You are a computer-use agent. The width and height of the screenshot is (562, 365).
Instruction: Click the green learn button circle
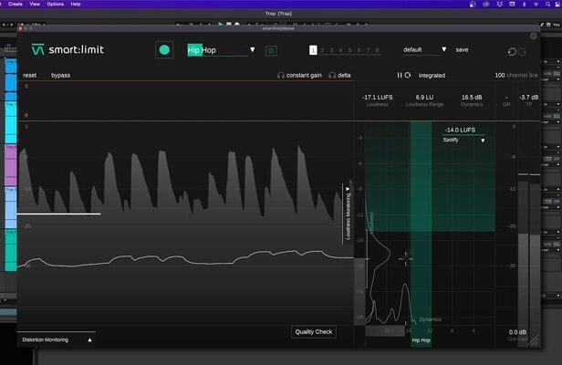164,50
